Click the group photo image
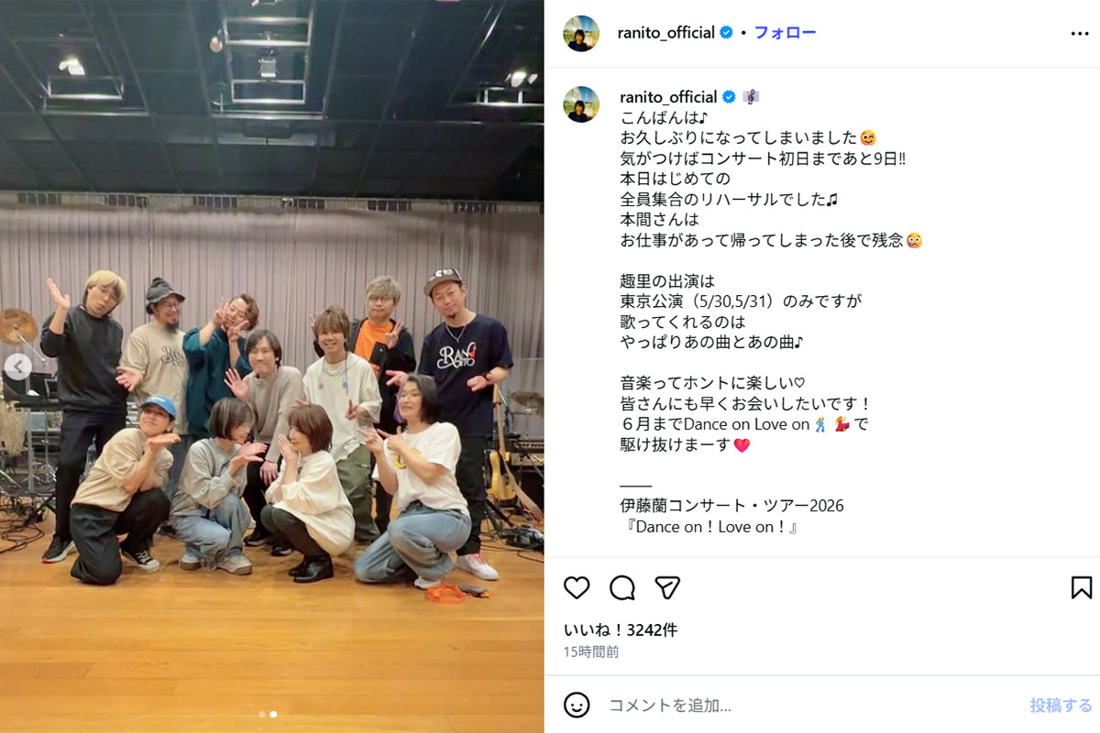This screenshot has height=733, width=1100. [x=272, y=366]
